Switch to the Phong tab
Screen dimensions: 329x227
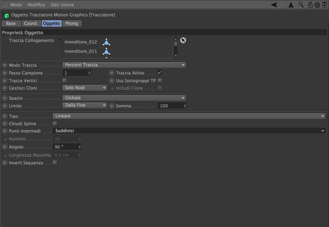click(71, 23)
